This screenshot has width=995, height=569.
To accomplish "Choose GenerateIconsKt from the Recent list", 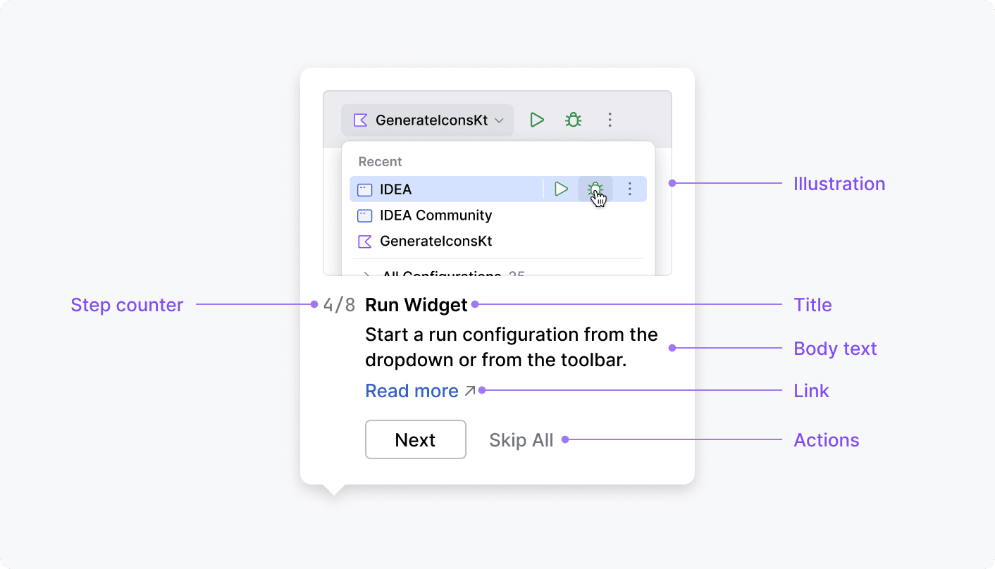I will (435, 242).
